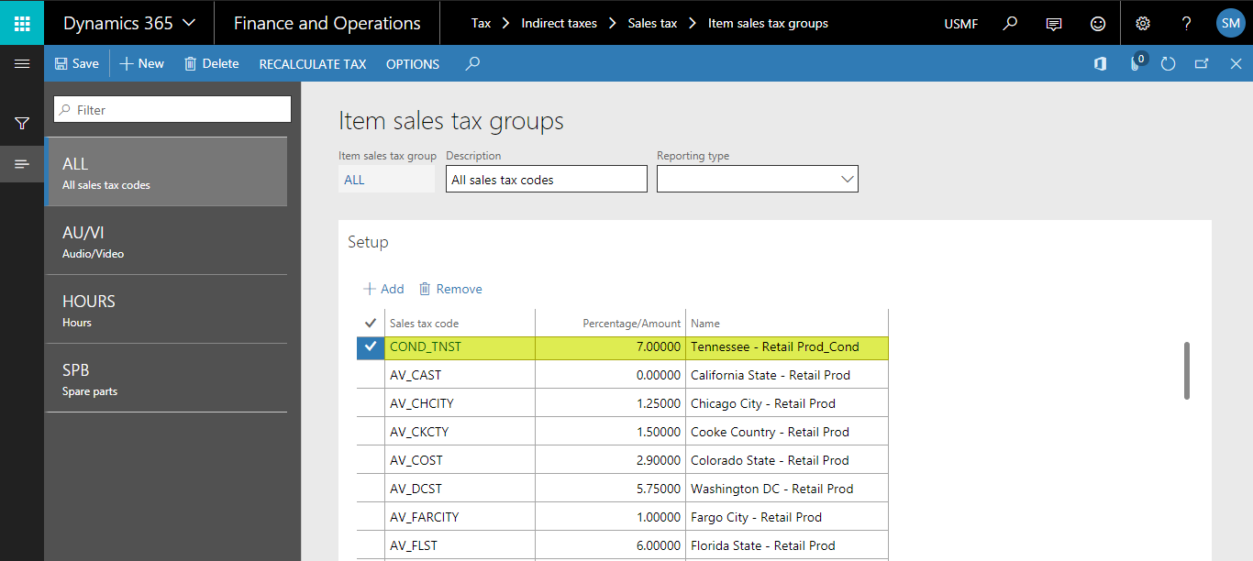Viewport: 1253px width, 561px height.
Task: Open the Office app launcher grid
Action: tap(20, 22)
